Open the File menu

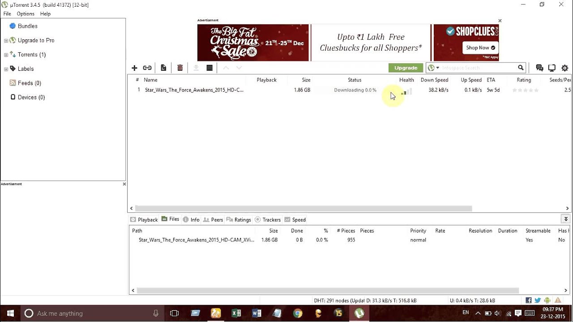pyautogui.click(x=7, y=14)
